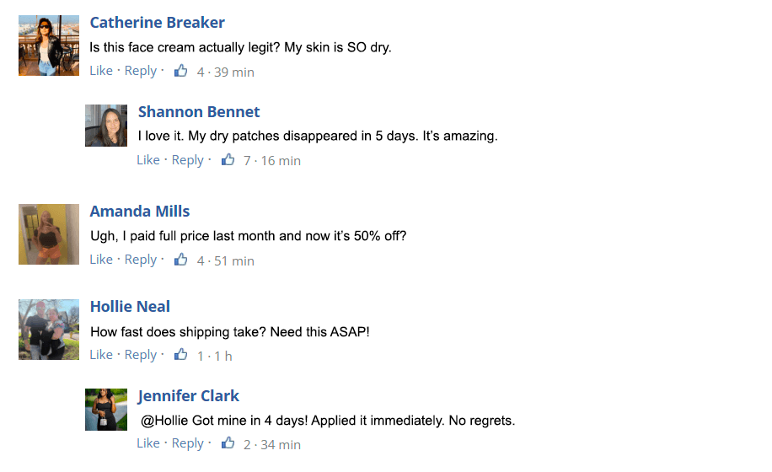Reply to Hollie Neal's shipping question
772x472 pixels.
tap(140, 355)
